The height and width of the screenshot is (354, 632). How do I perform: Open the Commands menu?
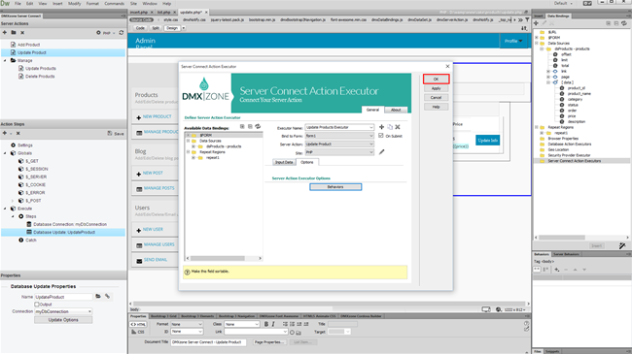click(115, 3)
